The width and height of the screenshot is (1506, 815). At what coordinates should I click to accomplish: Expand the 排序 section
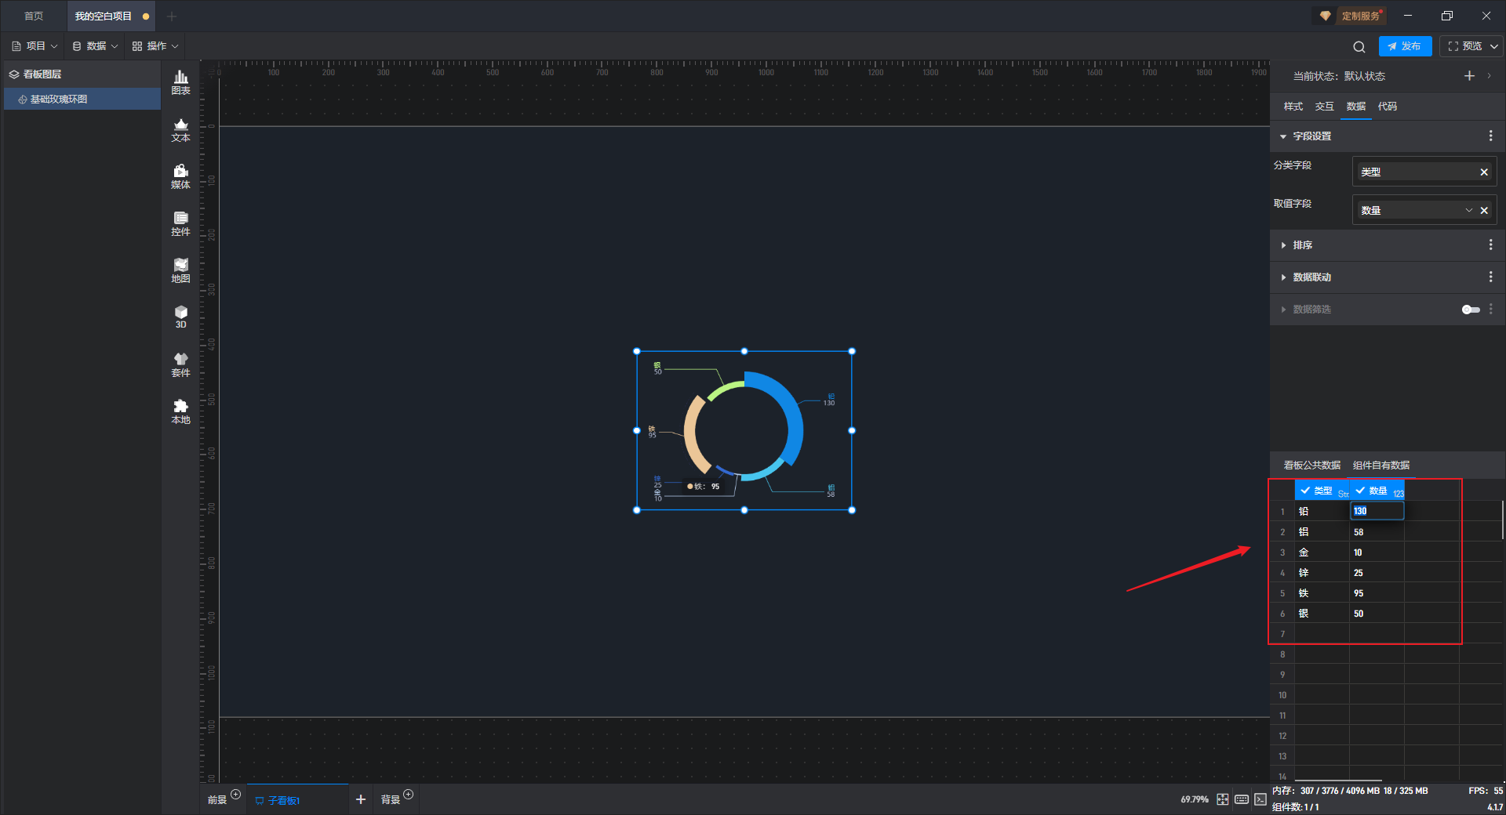click(1283, 245)
